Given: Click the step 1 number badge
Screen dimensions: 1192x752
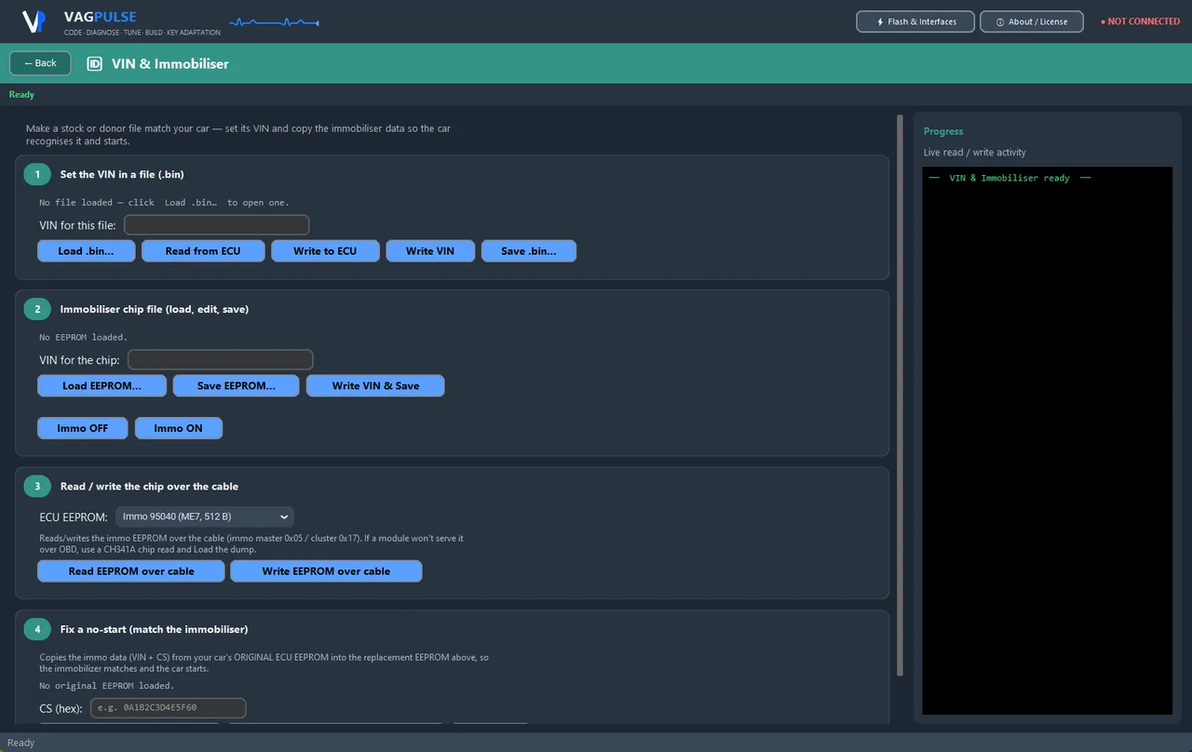Looking at the screenshot, I should [x=37, y=174].
